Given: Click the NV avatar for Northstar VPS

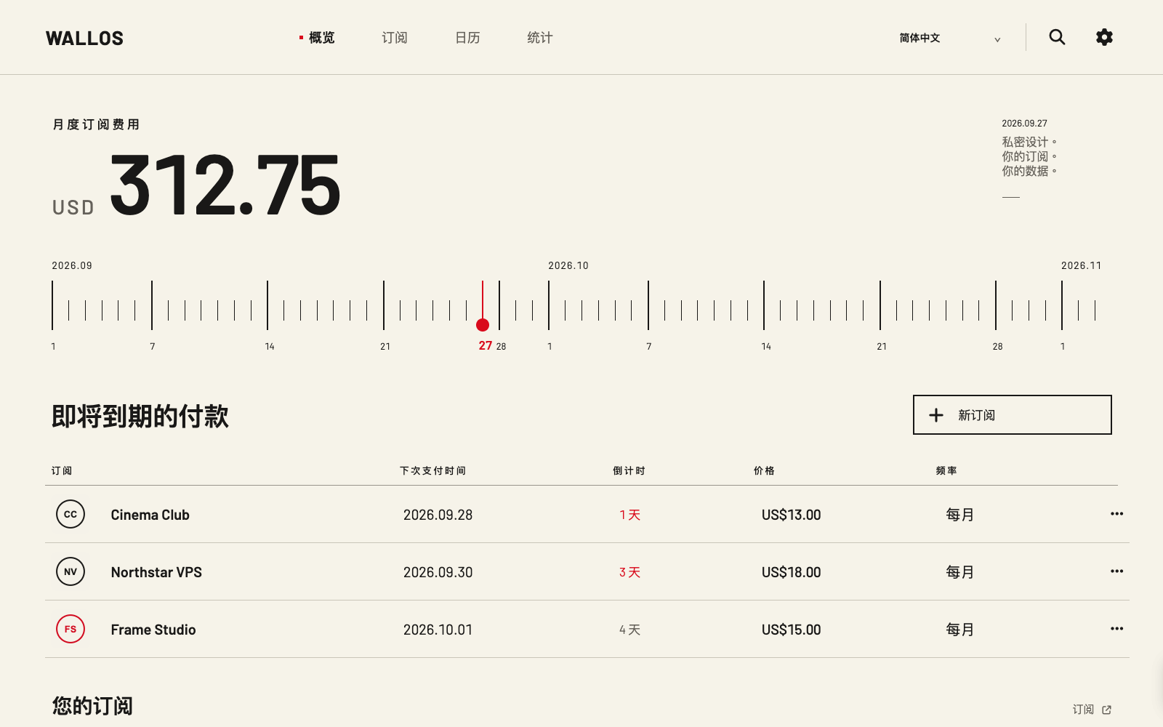Looking at the screenshot, I should [x=71, y=571].
